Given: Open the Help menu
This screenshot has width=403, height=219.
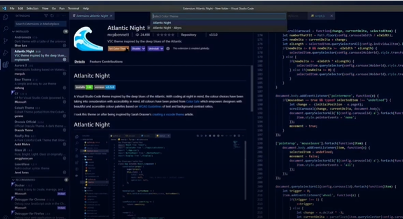Looking at the screenshot, I should pos(86,8).
